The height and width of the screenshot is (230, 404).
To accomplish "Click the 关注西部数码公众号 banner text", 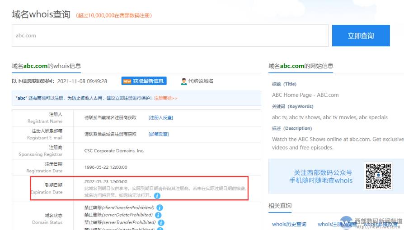I will (x=323, y=172).
